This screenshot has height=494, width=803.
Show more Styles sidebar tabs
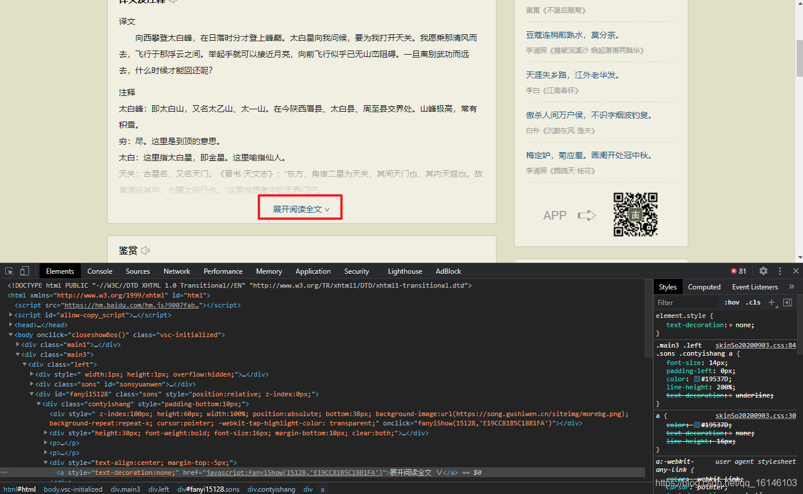pyautogui.click(x=791, y=287)
